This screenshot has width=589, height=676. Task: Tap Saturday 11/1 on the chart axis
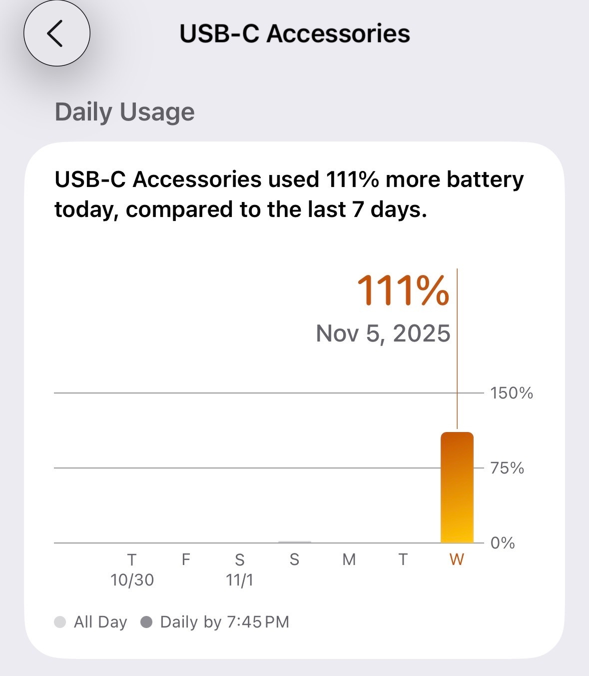coord(240,569)
